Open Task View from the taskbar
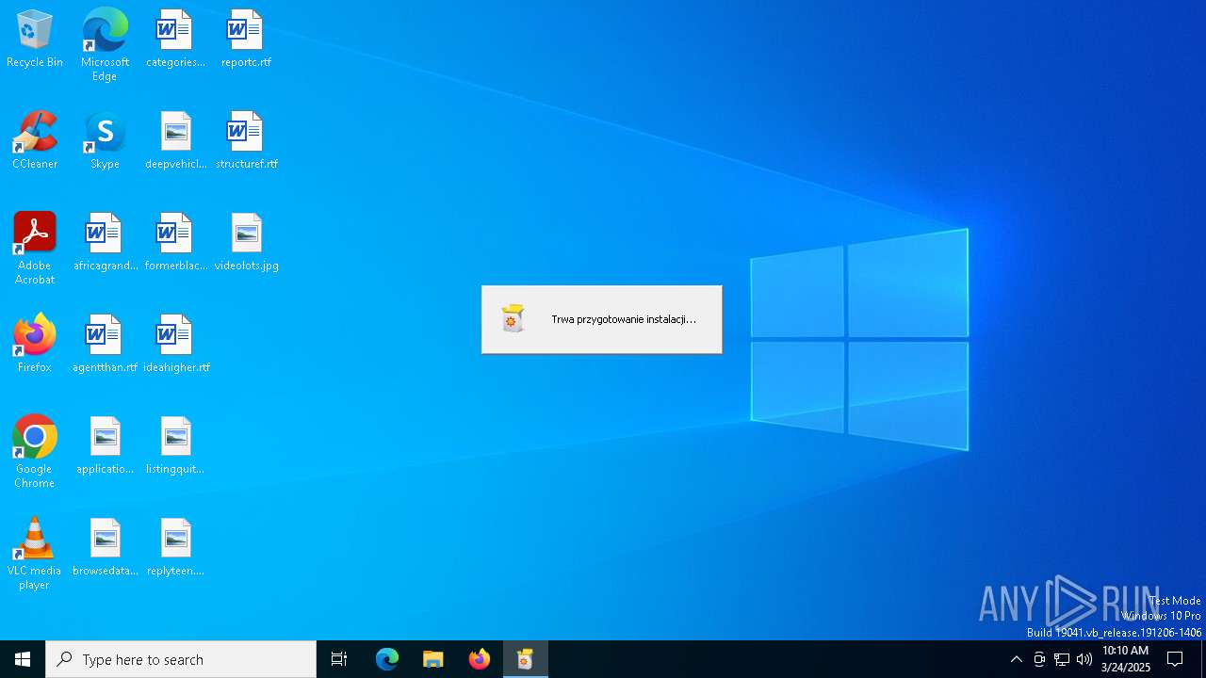Image resolution: width=1206 pixels, height=678 pixels. [x=339, y=659]
